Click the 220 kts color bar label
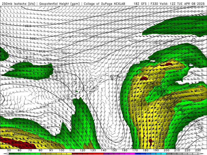The image size is (207, 155). [187, 150]
